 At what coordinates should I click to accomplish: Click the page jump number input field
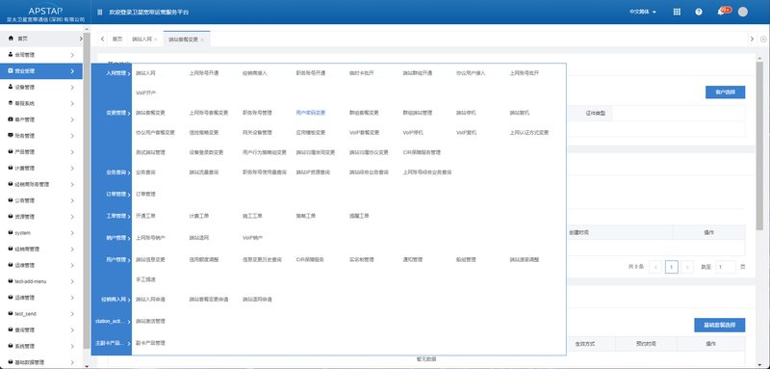click(726, 267)
